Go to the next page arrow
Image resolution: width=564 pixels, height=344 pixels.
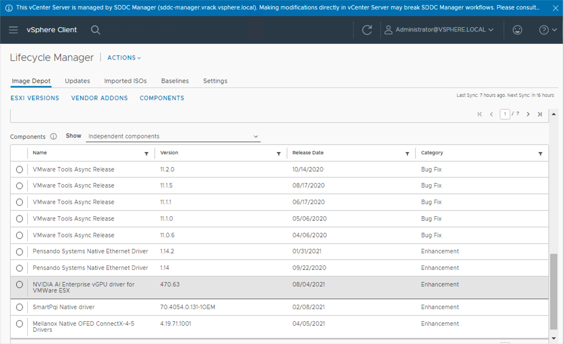[x=528, y=114]
